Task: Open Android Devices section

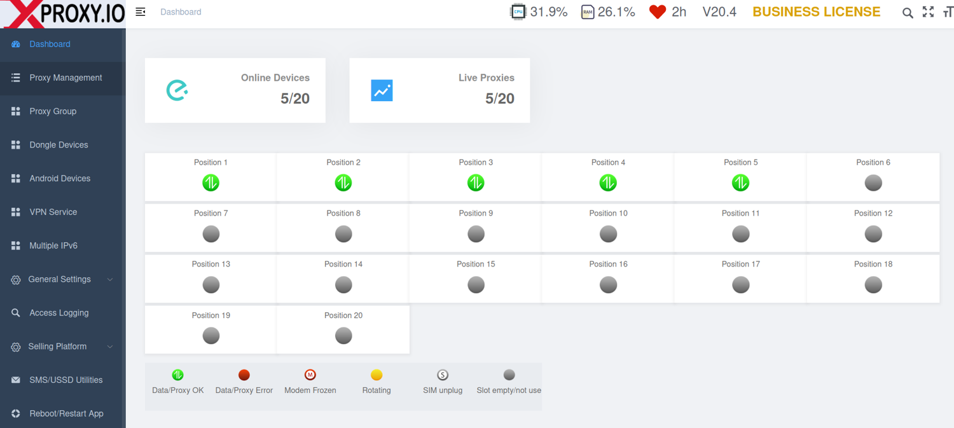Action: click(63, 179)
